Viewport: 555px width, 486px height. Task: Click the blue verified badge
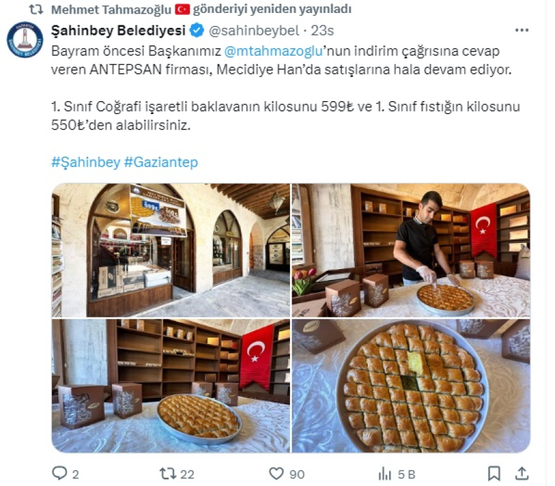pyautogui.click(x=197, y=30)
